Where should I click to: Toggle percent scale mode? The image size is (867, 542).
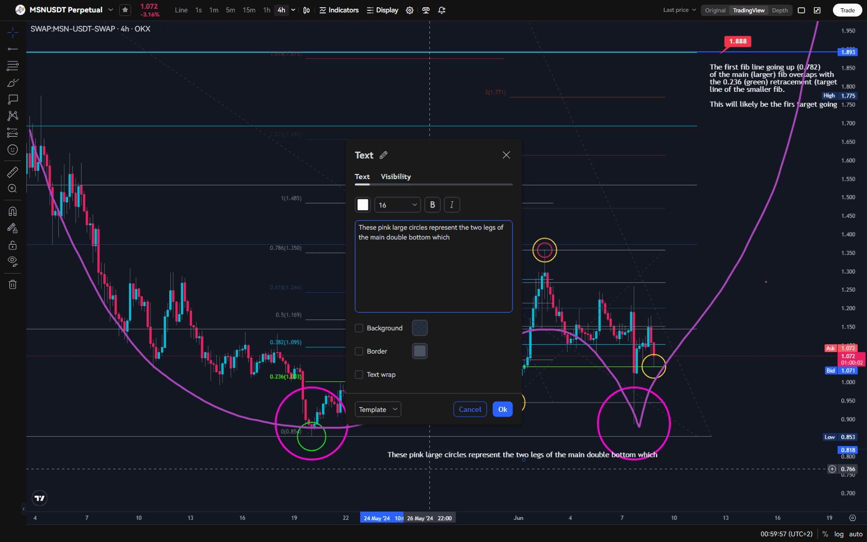click(x=825, y=534)
